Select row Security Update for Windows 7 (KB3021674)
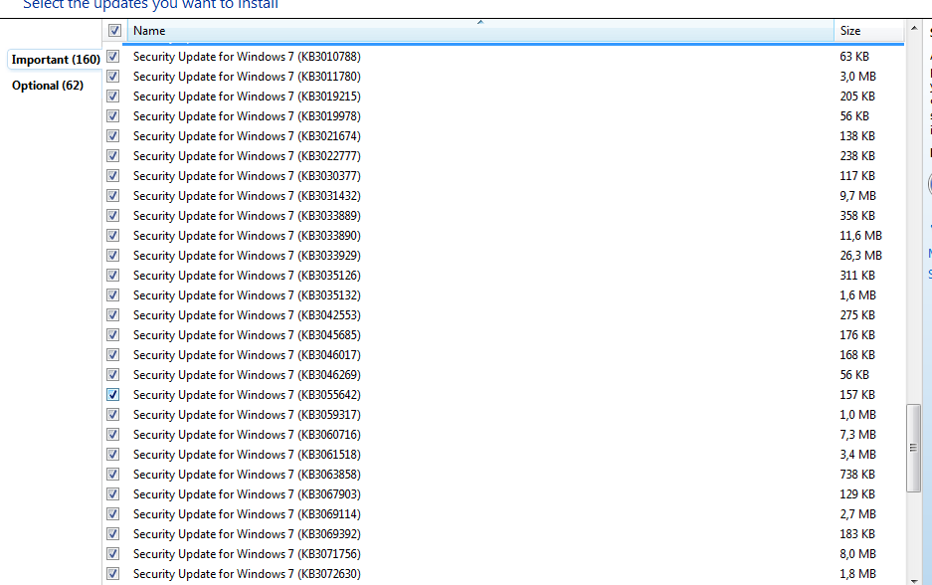This screenshot has width=932, height=585. pyautogui.click(x=503, y=136)
